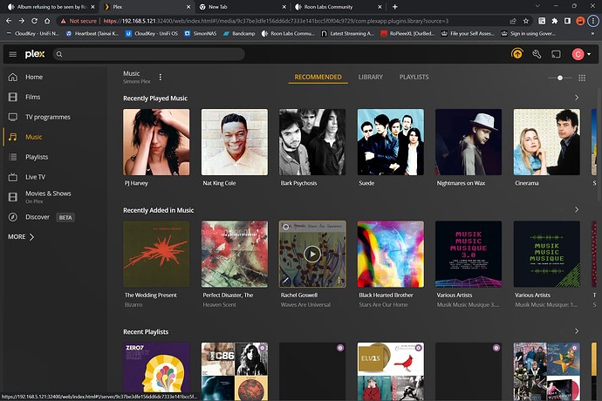Go to Live TV in the sidebar
This screenshot has width=602, height=401.
point(35,176)
